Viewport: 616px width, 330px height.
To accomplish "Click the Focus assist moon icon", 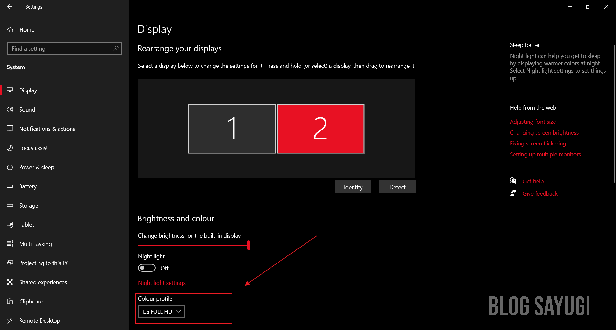I will [x=10, y=148].
